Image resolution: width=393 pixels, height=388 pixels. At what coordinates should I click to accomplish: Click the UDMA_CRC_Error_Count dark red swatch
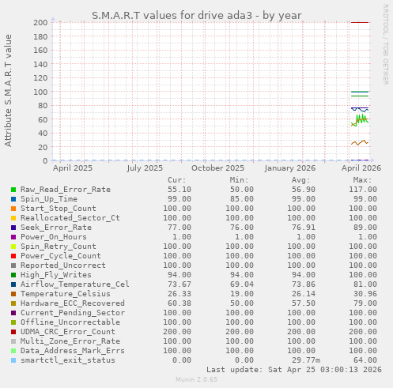click(13, 332)
